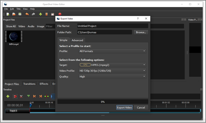Click the green Add Marker triangle icon
Viewport: 206px width, 123px height.
(29, 96)
